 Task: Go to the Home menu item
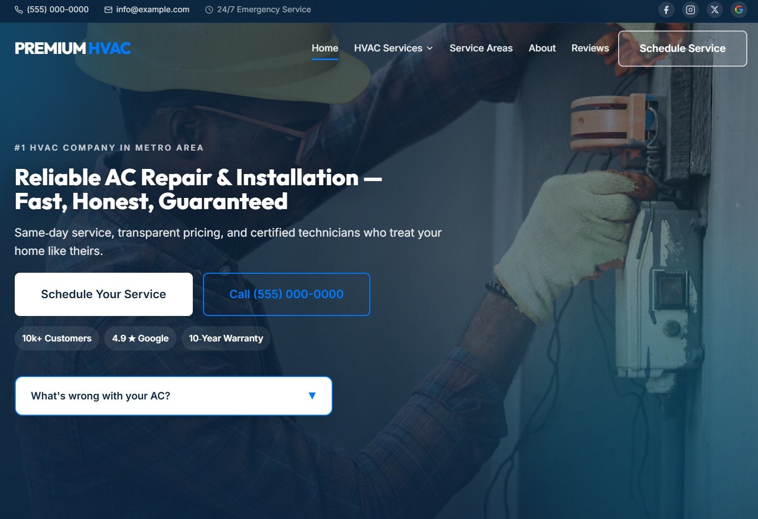325,48
